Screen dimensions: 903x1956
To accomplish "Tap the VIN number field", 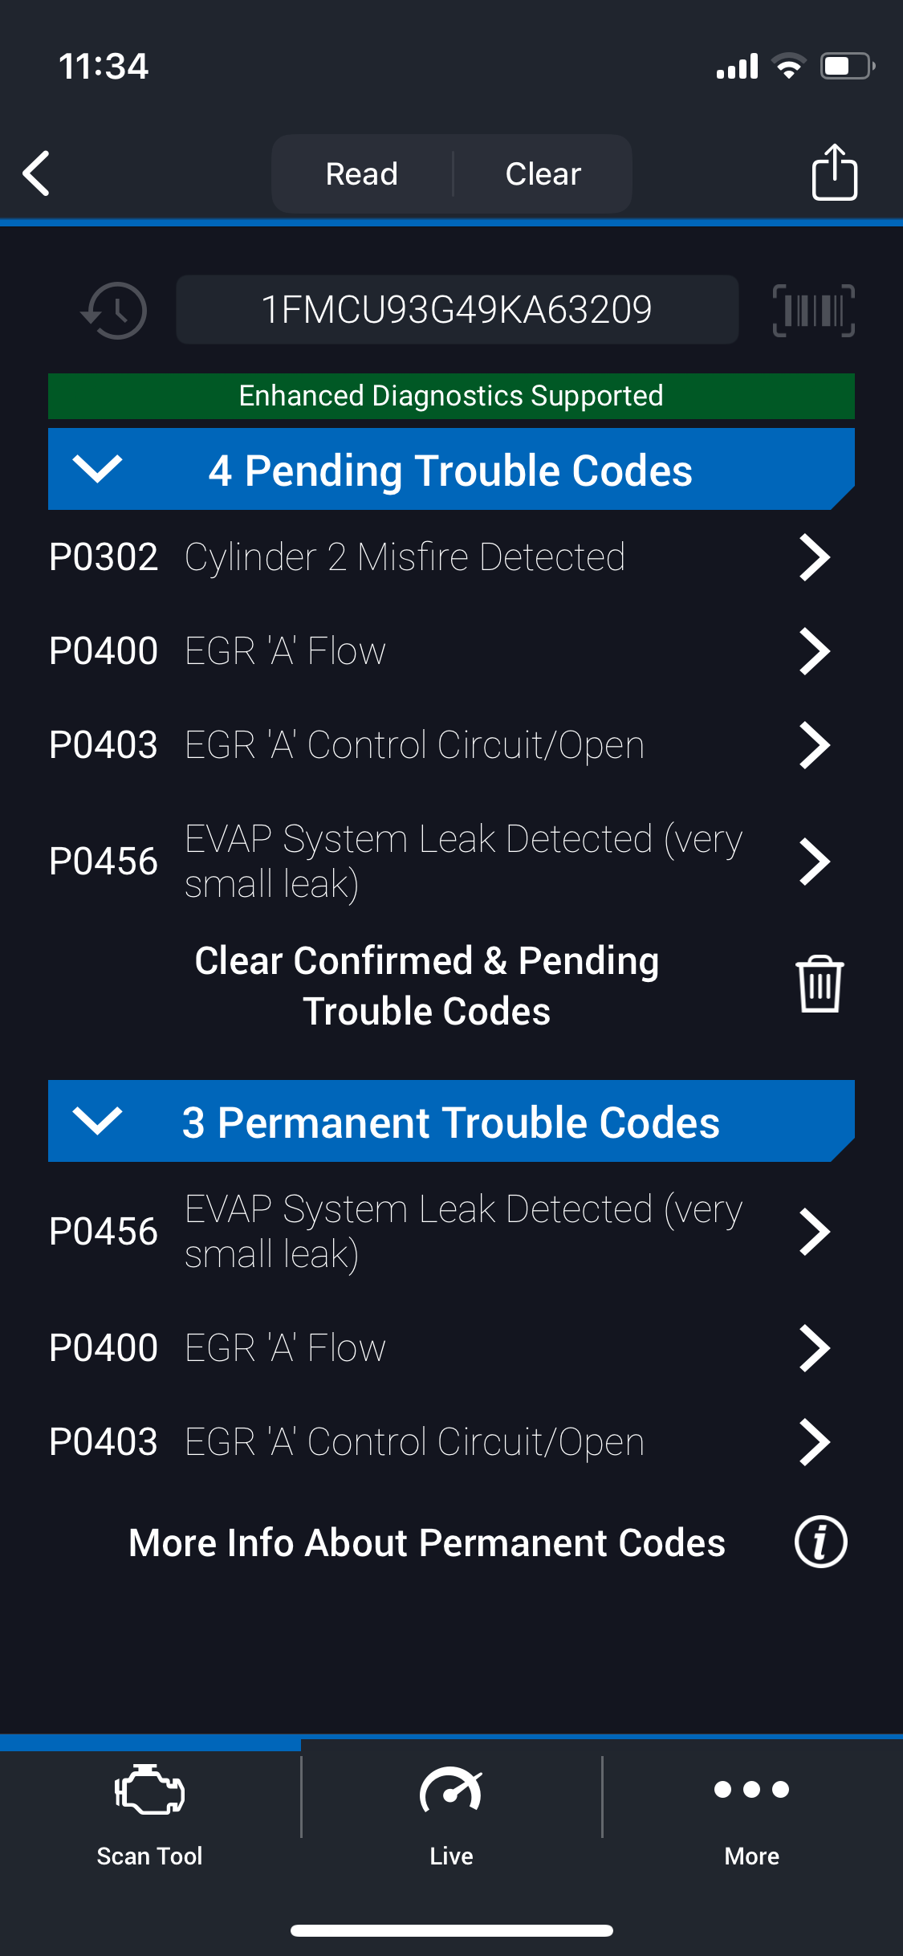I will click(457, 310).
